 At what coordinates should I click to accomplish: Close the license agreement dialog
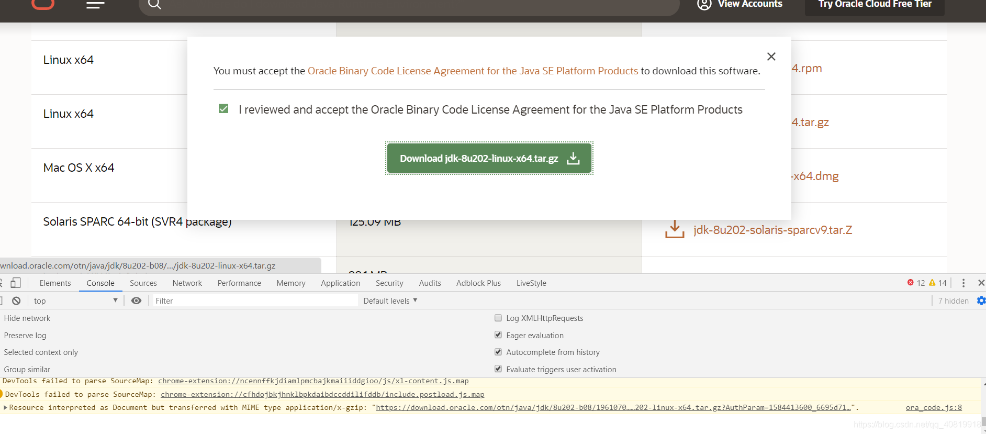[x=771, y=57]
